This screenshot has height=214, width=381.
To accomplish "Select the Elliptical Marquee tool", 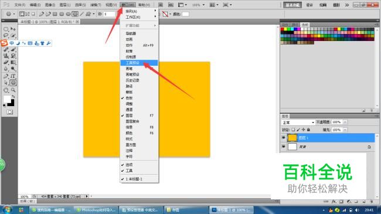I will point(6,29).
